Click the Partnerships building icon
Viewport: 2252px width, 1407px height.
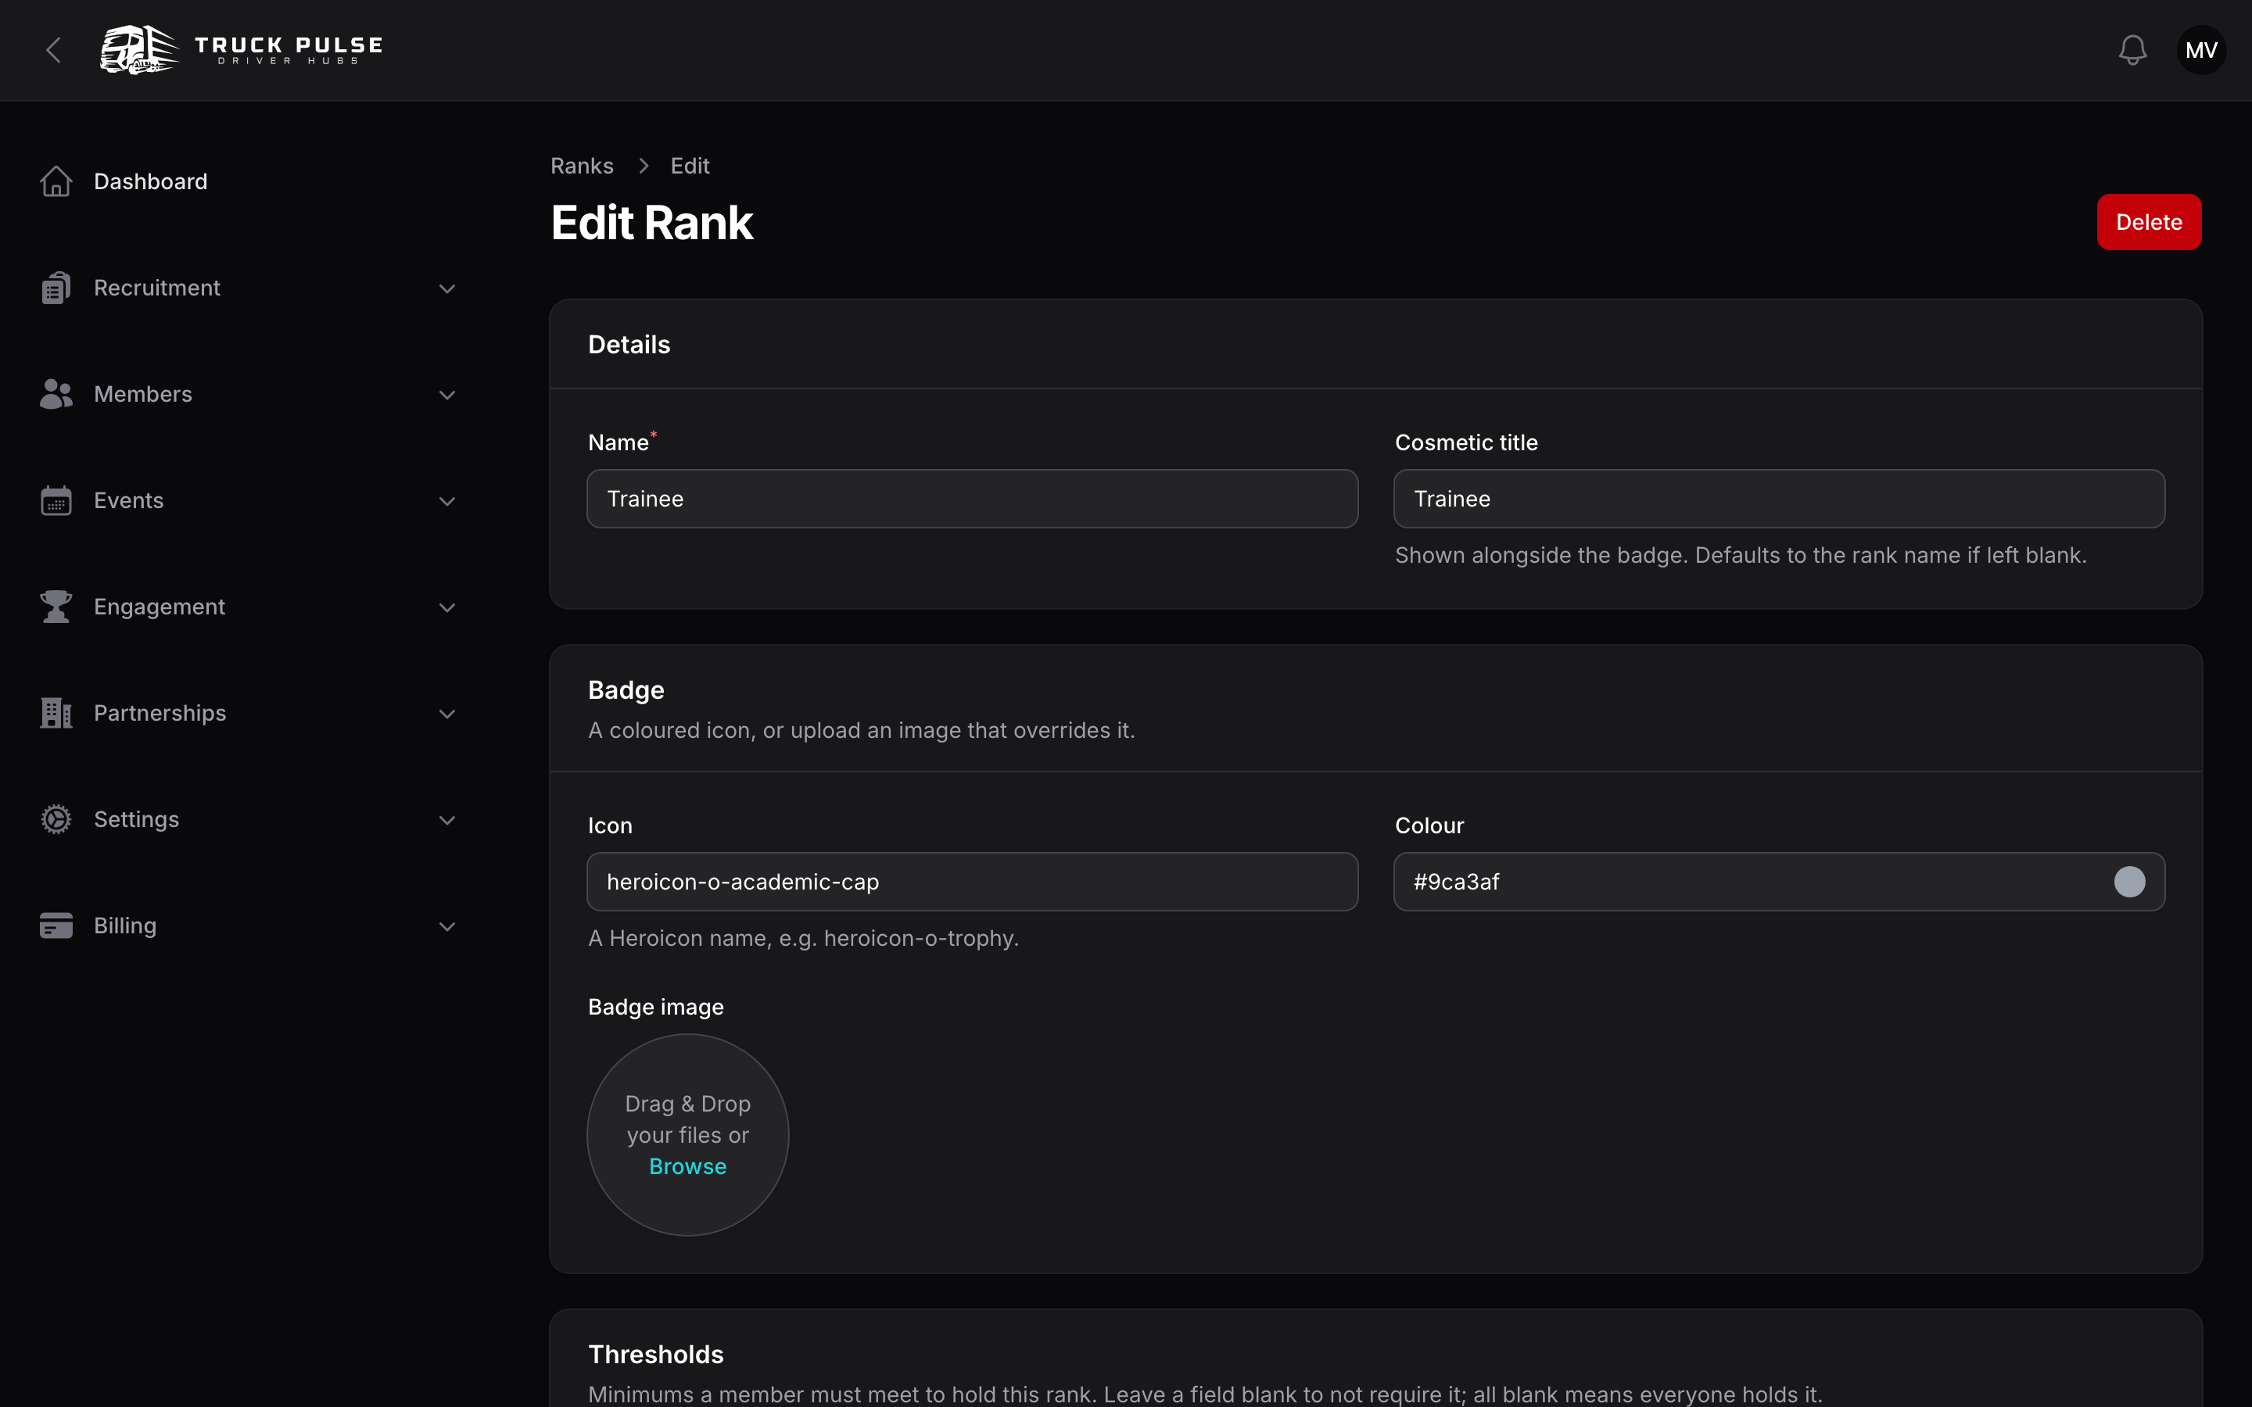[x=56, y=713]
